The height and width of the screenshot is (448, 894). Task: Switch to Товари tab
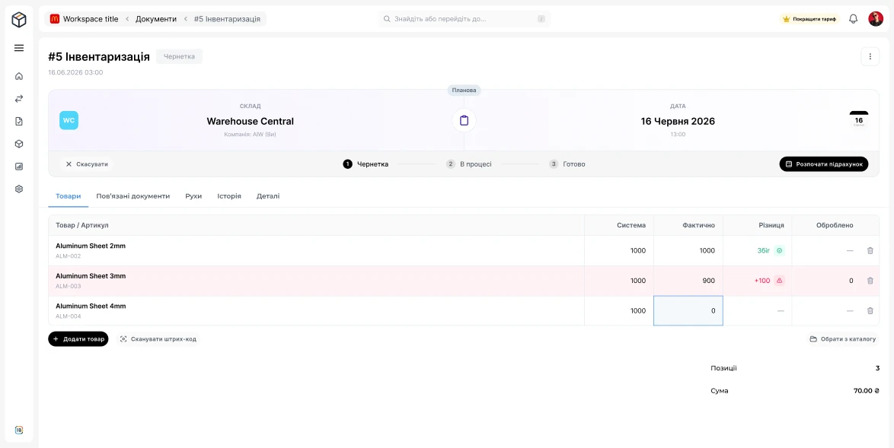tap(69, 195)
